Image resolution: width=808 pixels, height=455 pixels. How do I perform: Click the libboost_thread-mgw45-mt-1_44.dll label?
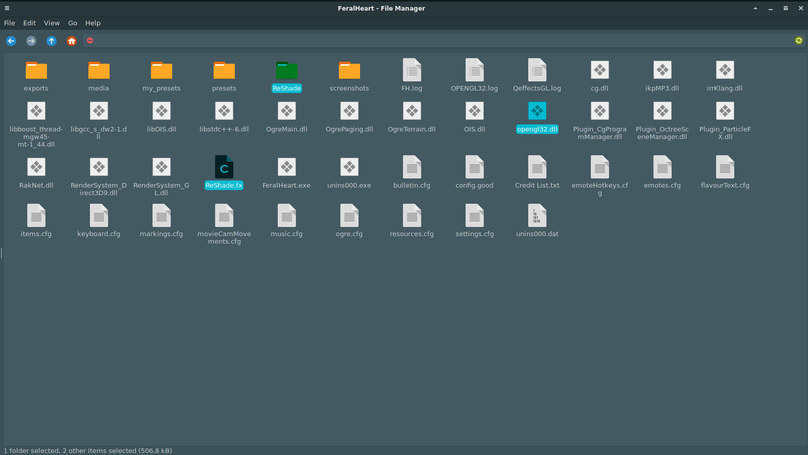coord(36,136)
